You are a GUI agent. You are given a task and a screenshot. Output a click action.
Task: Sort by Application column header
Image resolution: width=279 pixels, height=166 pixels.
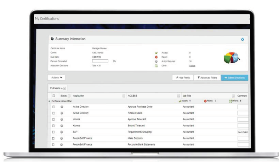(78, 96)
